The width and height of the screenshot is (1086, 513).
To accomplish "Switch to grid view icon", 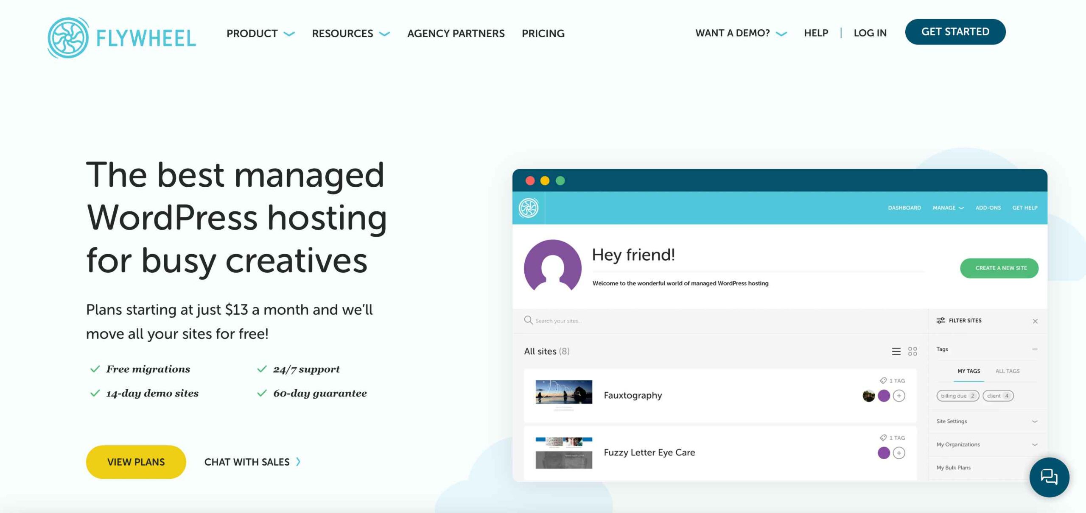I will click(x=912, y=351).
